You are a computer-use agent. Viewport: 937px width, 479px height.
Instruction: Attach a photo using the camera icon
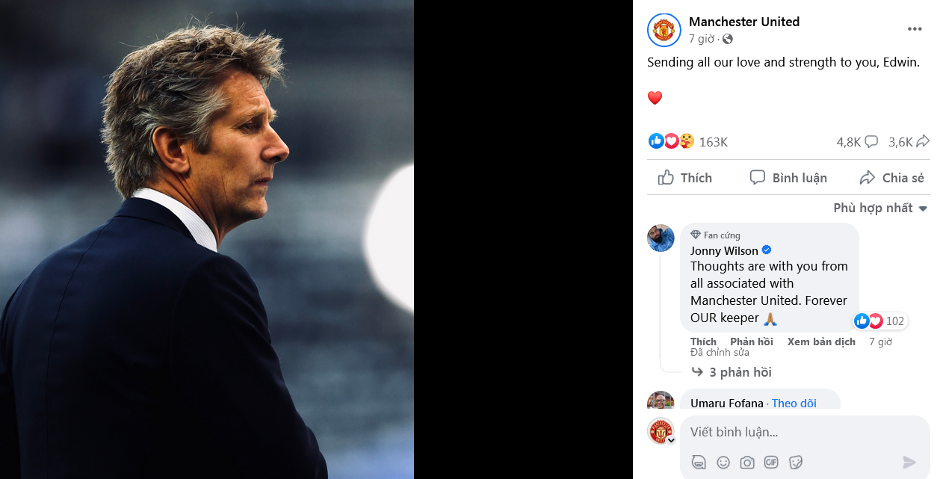pos(746,463)
